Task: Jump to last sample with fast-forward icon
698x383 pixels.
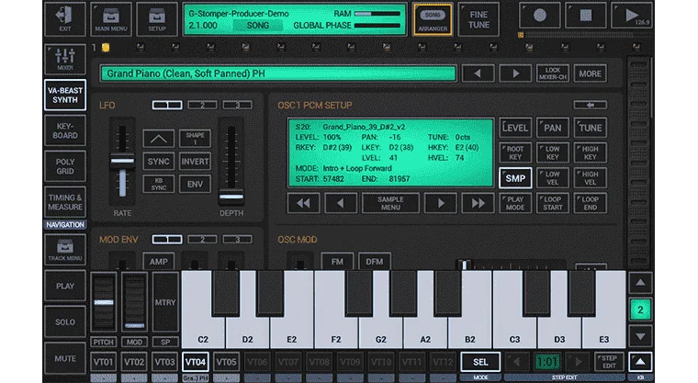Action: [x=478, y=203]
